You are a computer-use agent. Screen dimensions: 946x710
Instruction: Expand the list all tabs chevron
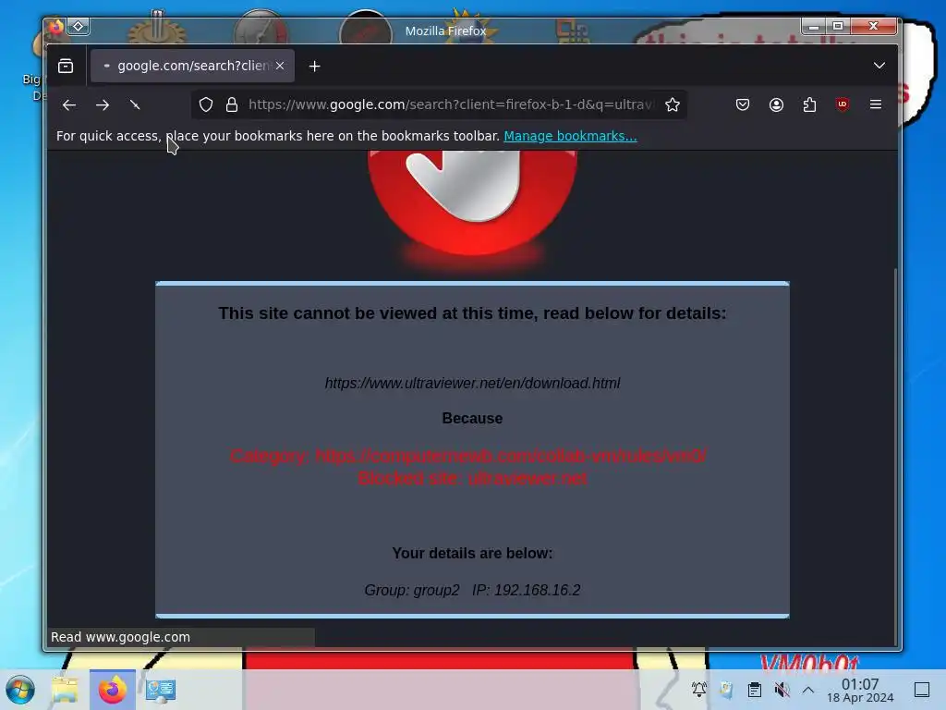point(879,66)
